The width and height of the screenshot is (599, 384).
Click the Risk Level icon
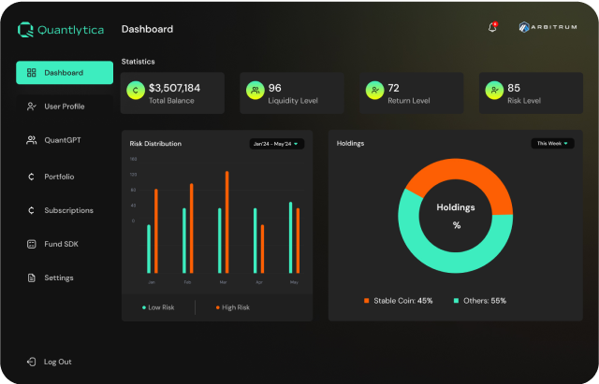point(493,92)
